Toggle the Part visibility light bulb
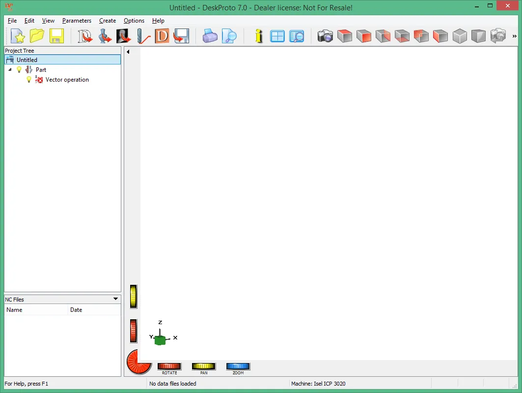Screen dimensions: 522x393 pyautogui.click(x=19, y=70)
